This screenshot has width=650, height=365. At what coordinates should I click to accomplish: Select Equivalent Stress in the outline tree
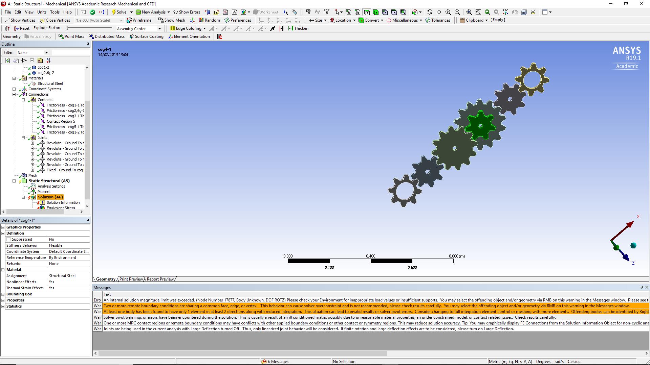(61, 208)
